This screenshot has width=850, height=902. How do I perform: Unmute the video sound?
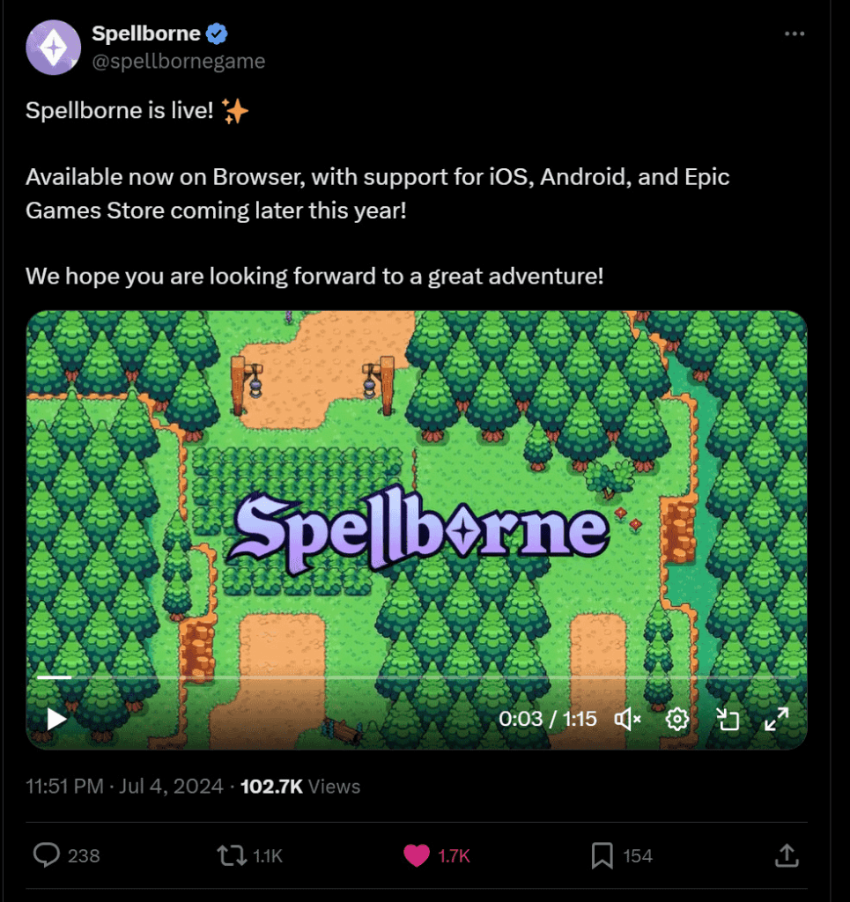627,719
